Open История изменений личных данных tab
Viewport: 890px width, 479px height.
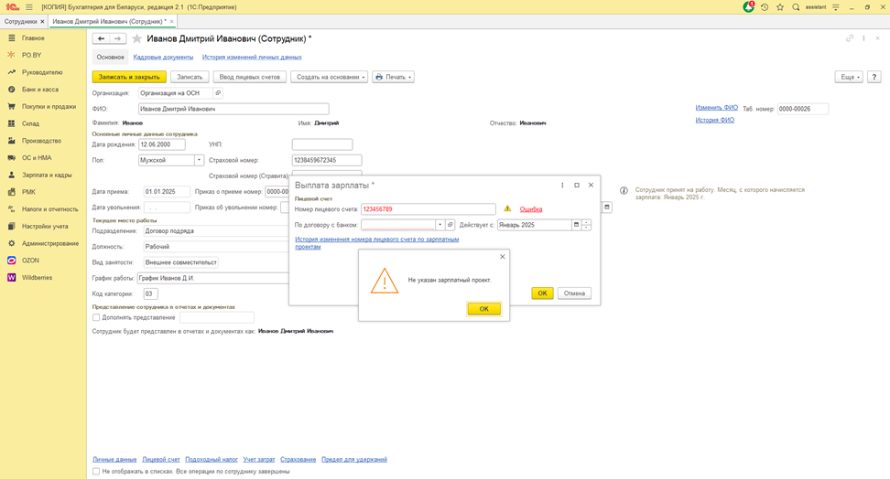[252, 58]
